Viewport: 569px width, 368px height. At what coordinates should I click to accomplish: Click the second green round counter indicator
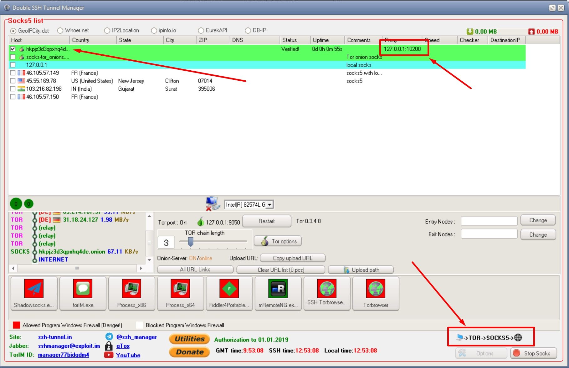[28, 204]
